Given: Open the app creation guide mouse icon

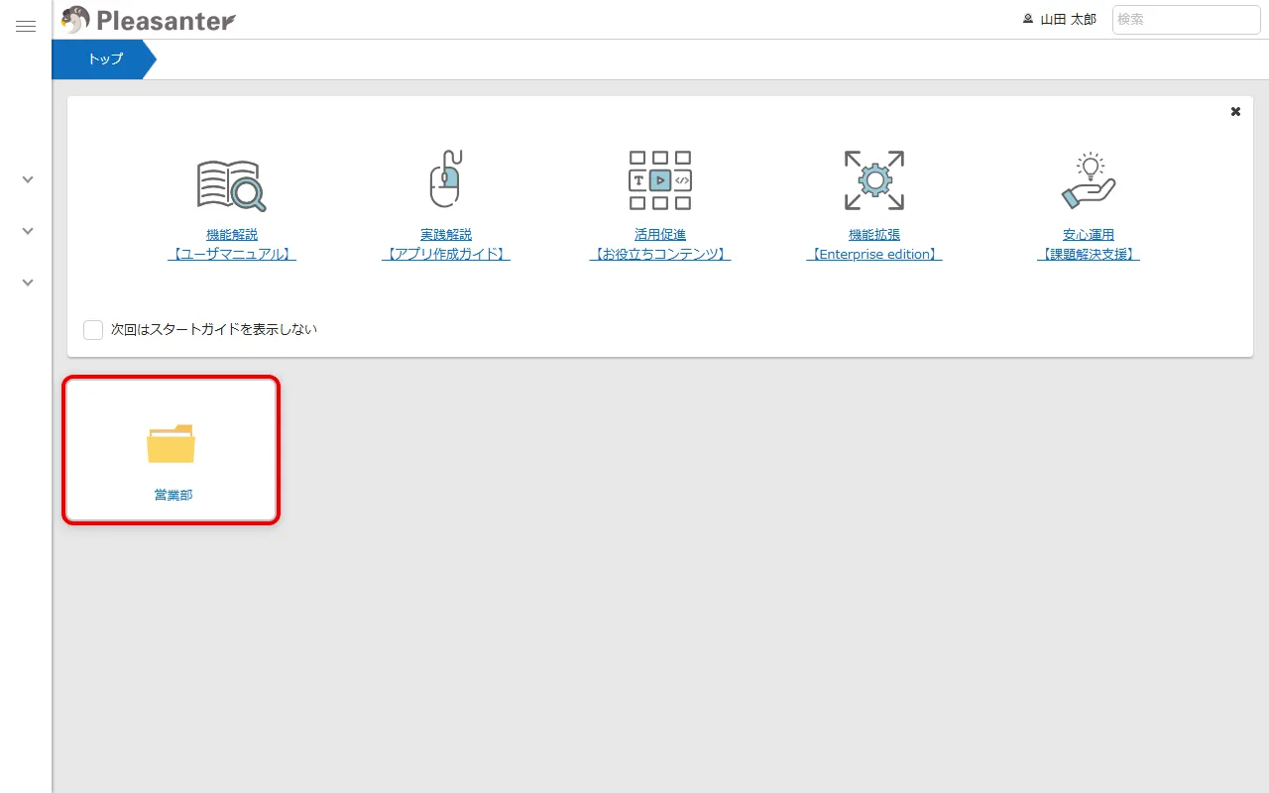Looking at the screenshot, I should click(446, 178).
